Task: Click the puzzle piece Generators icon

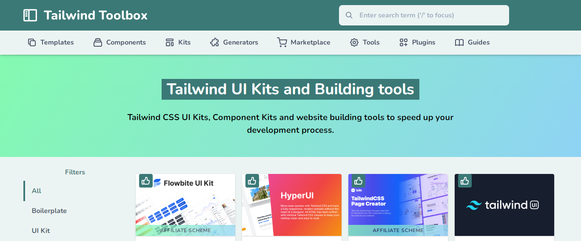Action: click(x=214, y=42)
